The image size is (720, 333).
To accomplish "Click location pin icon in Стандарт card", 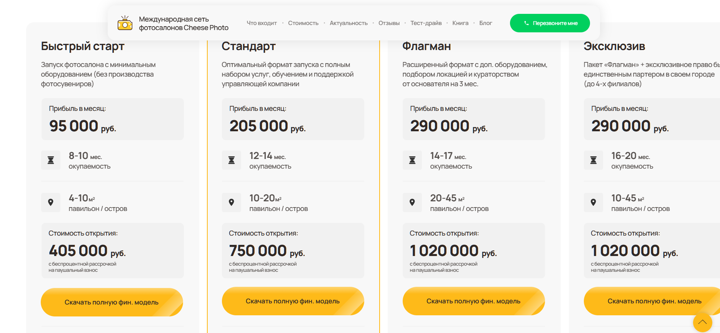I will [x=232, y=202].
